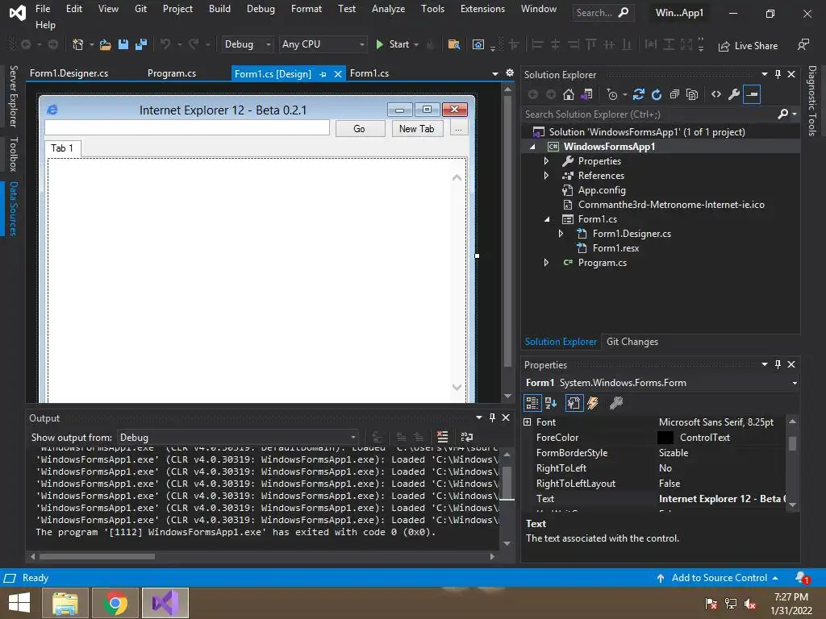Click the Start debugging button
This screenshot has height=619, width=826.
(393, 45)
